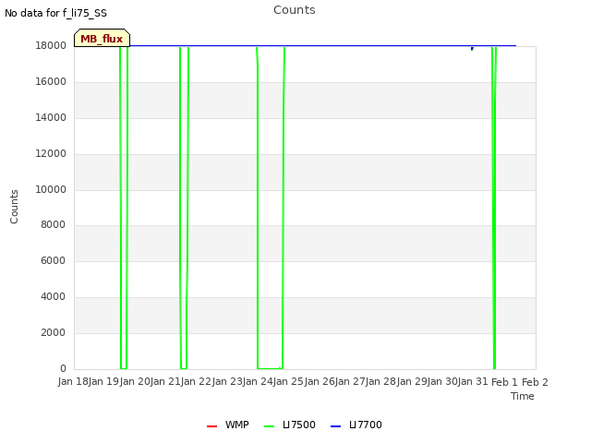Screen dimensions: 591x443
Task: Click the 'Jan 21' x-axis date label
Action: (x=165, y=381)
